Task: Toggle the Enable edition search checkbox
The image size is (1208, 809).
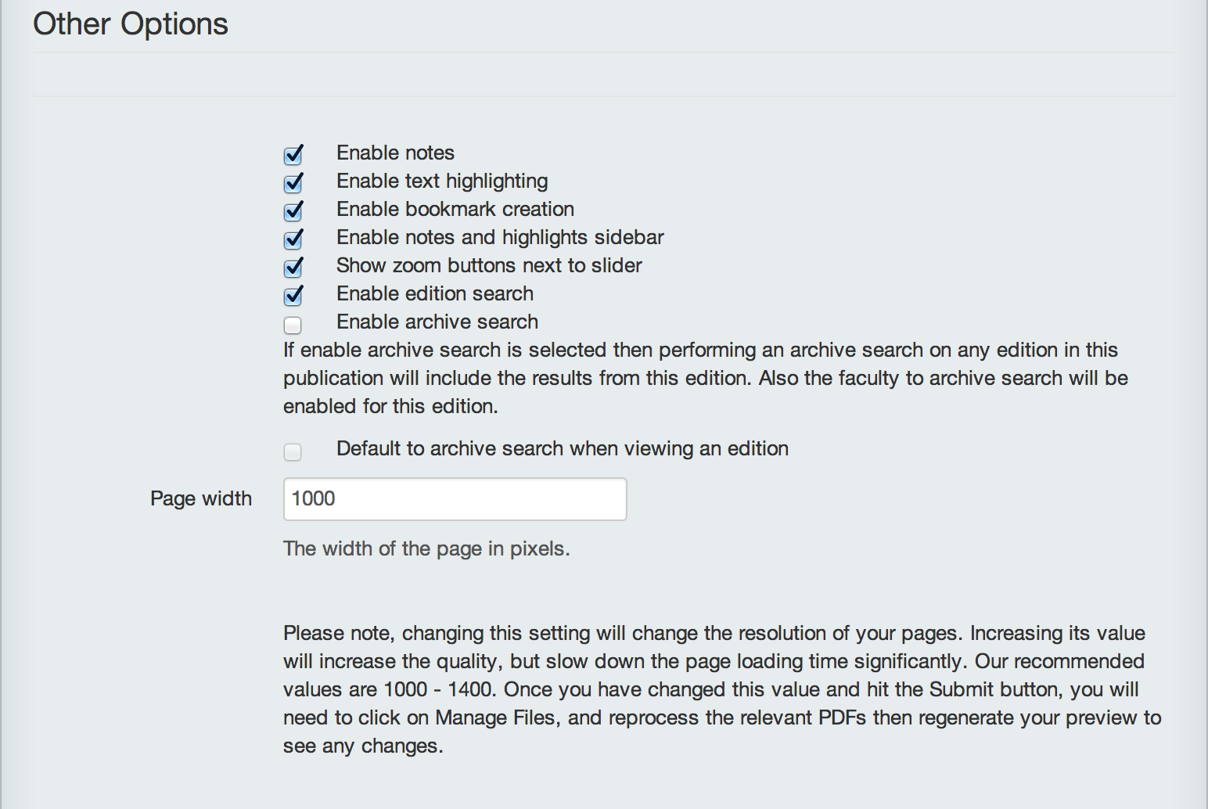Action: click(x=293, y=296)
